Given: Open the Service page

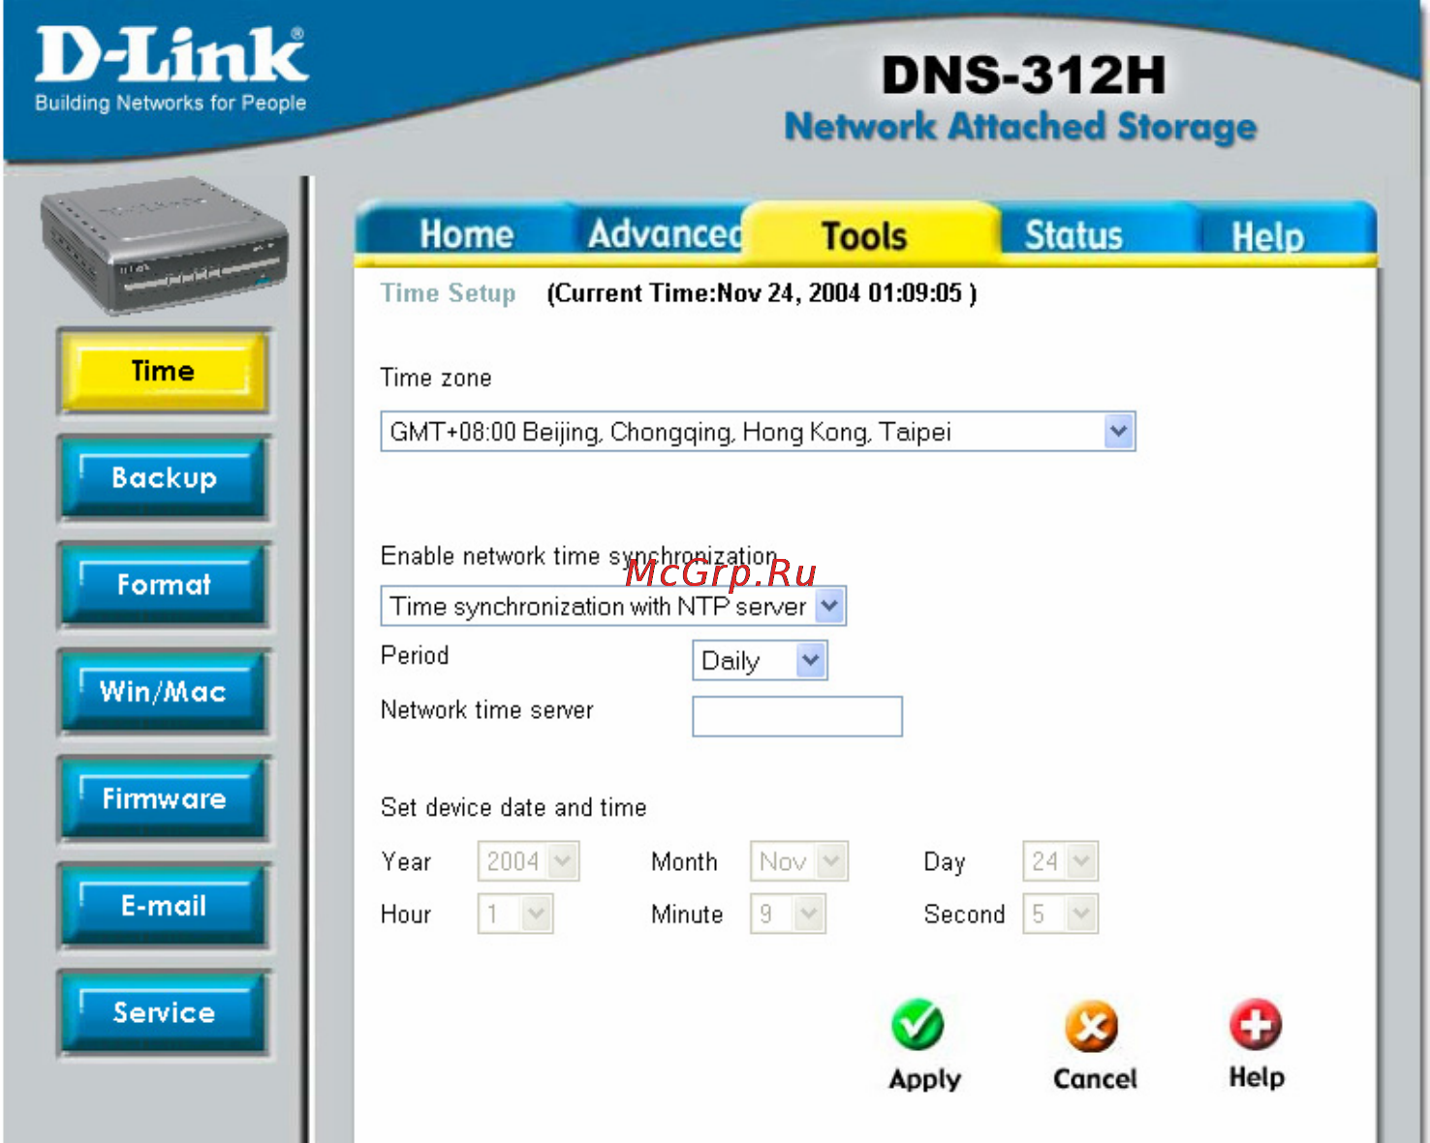Looking at the screenshot, I should coord(164,1013).
